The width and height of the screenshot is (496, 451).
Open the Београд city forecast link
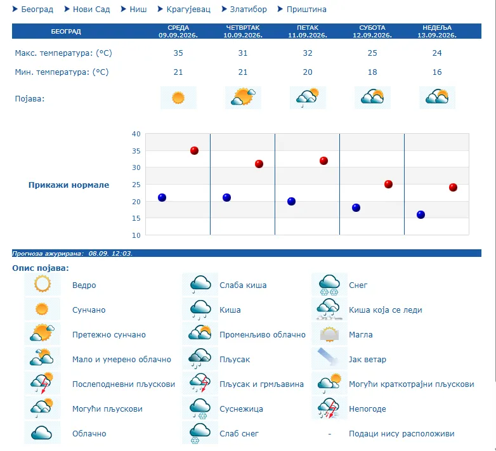[x=37, y=10]
